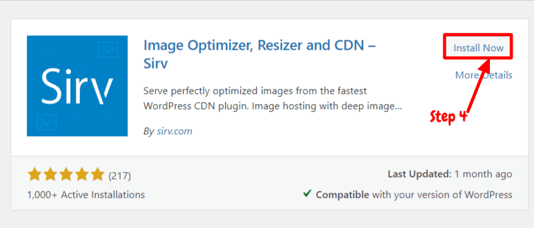Click the red arrow annotation
Screen dimensions: 534x228
coord(480,84)
